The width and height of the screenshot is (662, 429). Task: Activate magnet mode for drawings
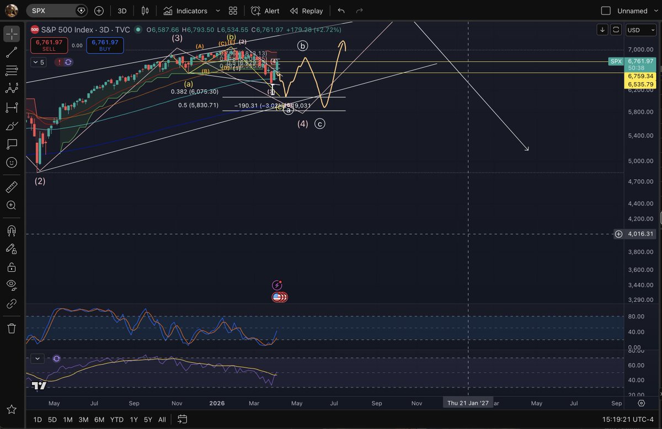click(x=11, y=230)
